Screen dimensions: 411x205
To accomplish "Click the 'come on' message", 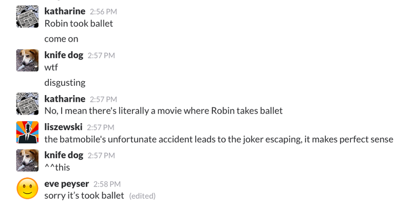I will point(61,39).
